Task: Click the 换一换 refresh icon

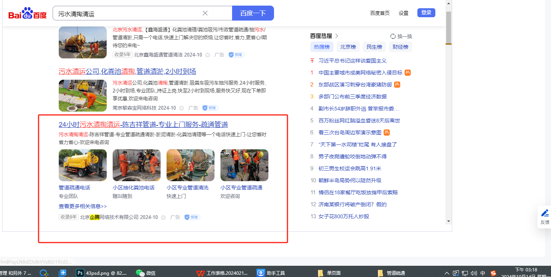Action: [x=393, y=36]
